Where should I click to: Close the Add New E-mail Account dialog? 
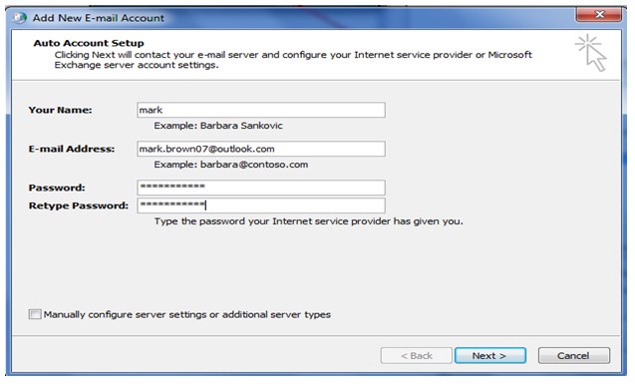[x=598, y=15]
